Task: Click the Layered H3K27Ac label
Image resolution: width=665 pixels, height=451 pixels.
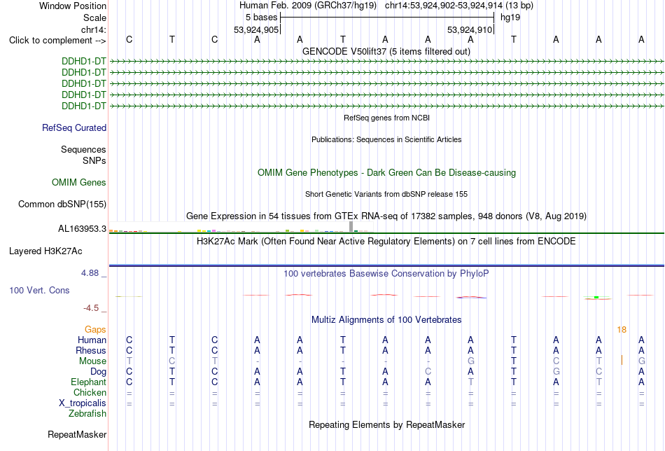Action: [45, 251]
